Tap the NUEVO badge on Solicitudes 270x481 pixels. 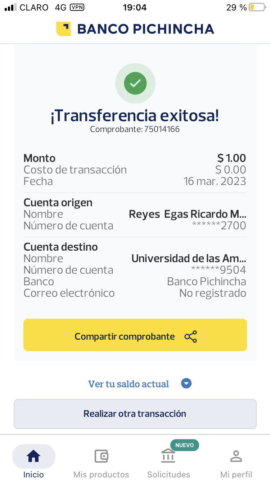(x=184, y=445)
